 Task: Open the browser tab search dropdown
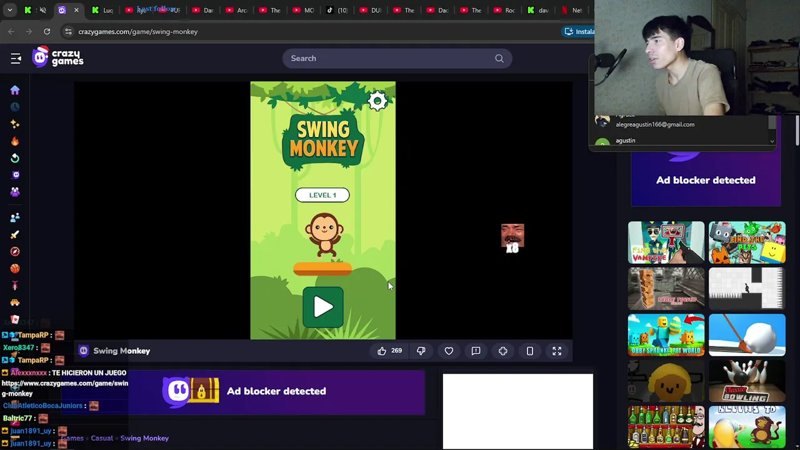tap(9, 10)
